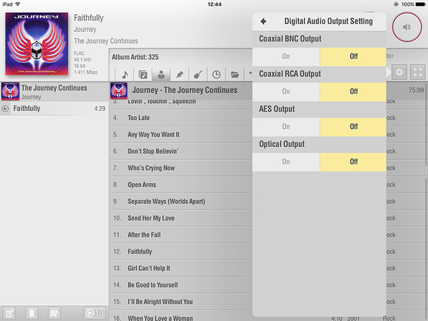Open the folder browse icon

[x=235, y=74]
